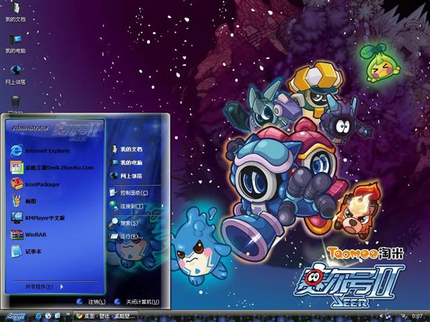Click the Administrator user name
The height and width of the screenshot is (322, 430).
coord(30,128)
